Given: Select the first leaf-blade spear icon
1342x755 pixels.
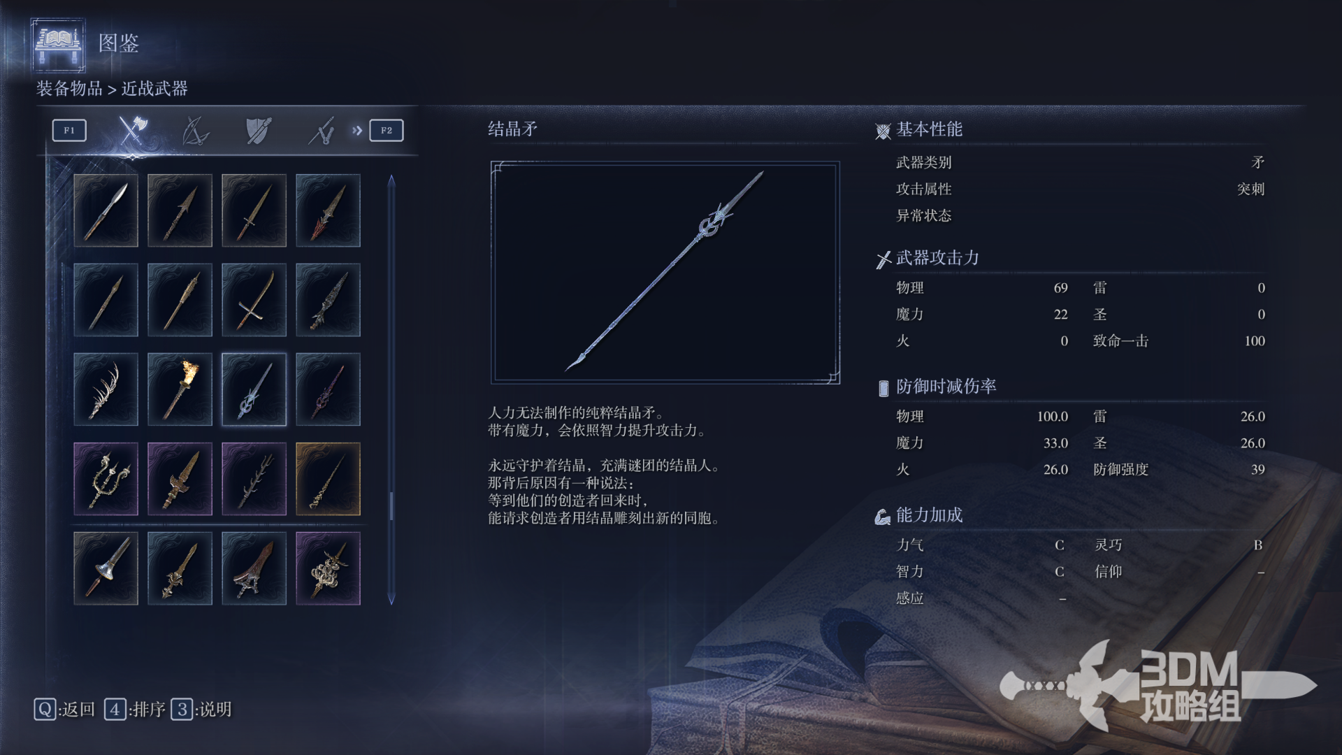Looking at the screenshot, I should coord(106,210).
